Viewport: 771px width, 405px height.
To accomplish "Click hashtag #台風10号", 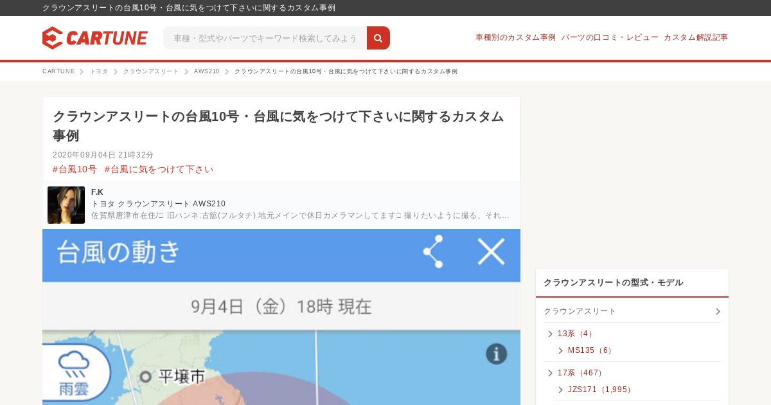I will click(x=75, y=169).
